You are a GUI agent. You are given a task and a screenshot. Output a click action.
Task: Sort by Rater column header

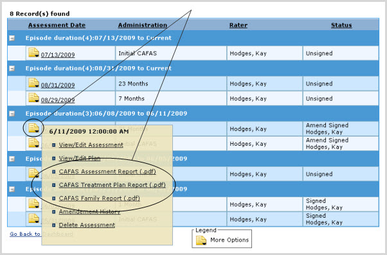[x=238, y=25]
